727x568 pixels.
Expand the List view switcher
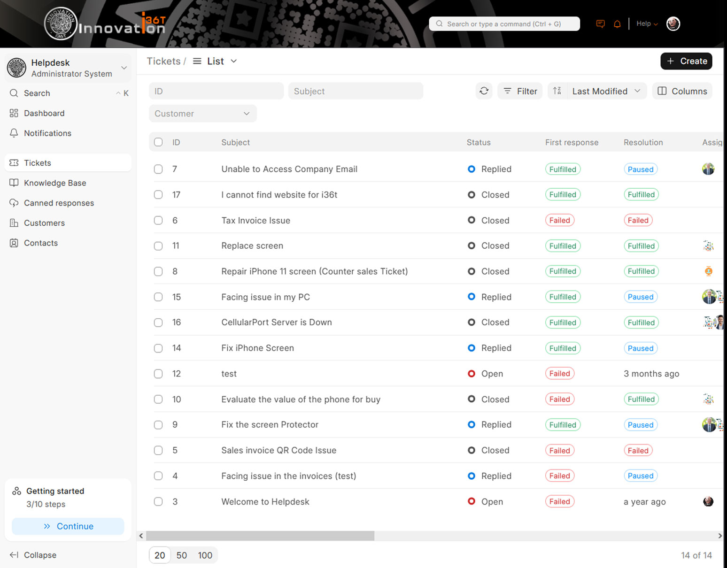point(216,61)
